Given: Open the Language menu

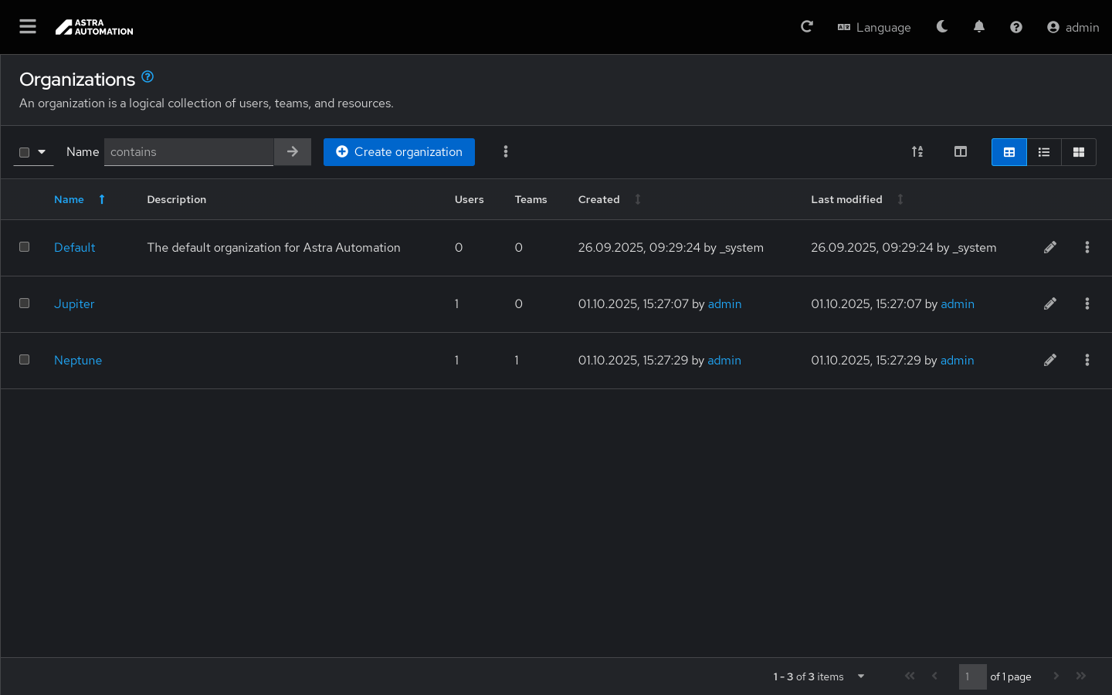Looking at the screenshot, I should [874, 27].
